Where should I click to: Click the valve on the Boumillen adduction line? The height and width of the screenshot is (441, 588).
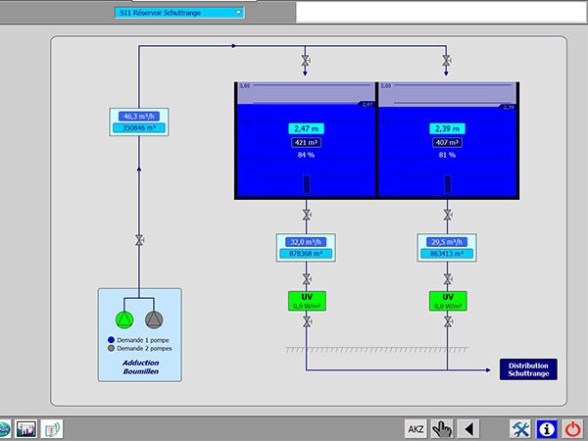[x=139, y=240]
